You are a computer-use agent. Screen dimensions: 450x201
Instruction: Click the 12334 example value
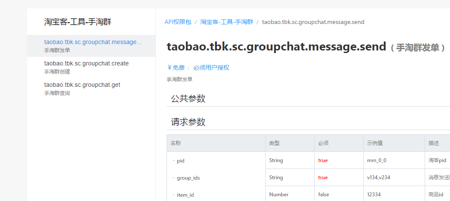(x=374, y=195)
